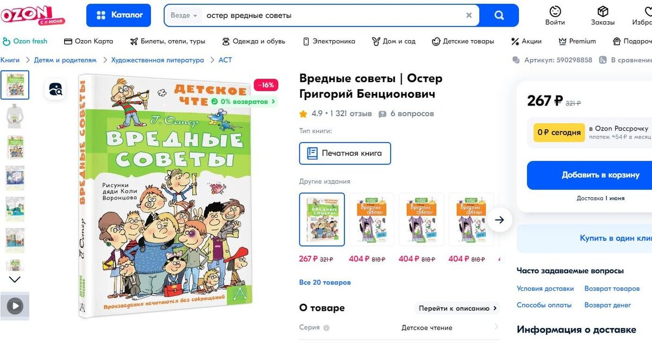Image resolution: width=652 pixels, height=346 pixels.
Task: Clear the search query with the X icon
Action: pyautogui.click(x=468, y=15)
